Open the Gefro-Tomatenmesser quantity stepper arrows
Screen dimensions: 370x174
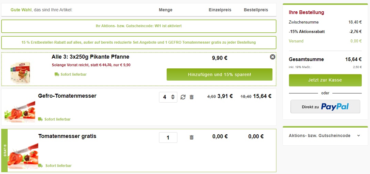coord(173,97)
